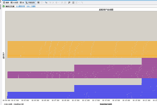
Task: Open the 关系图 graphs view
Action: tap(14, 3)
